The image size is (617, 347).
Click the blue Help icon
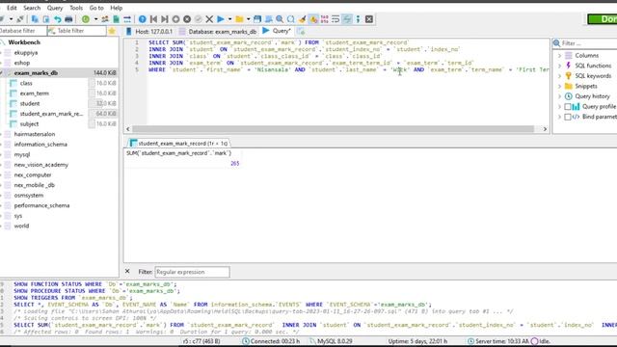(x=143, y=19)
